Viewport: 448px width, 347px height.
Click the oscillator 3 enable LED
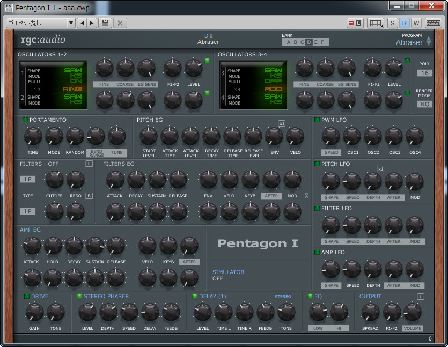click(407, 61)
